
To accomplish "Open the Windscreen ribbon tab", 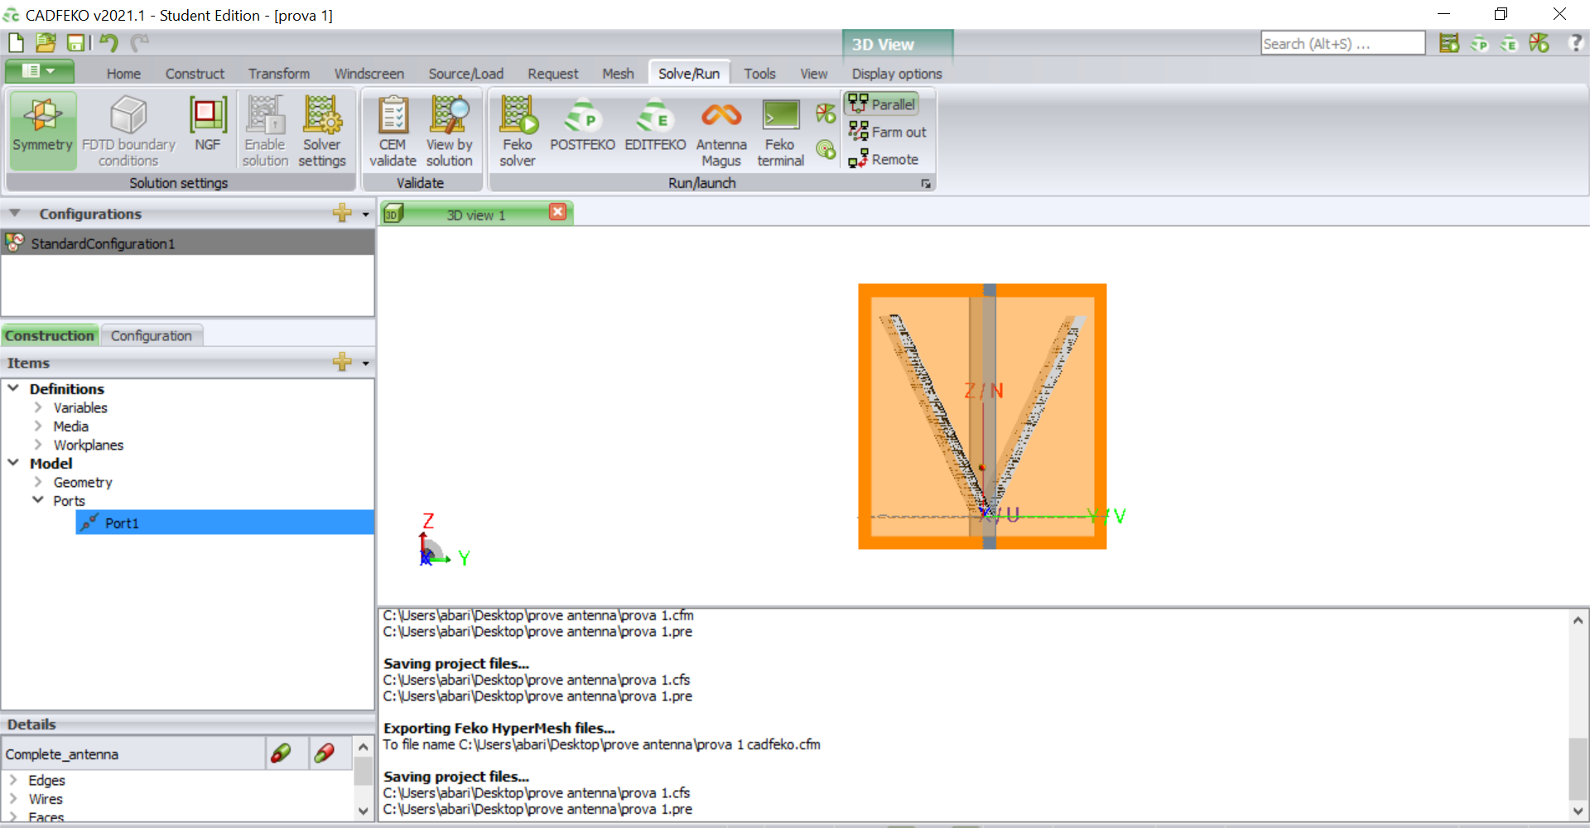I will (369, 74).
